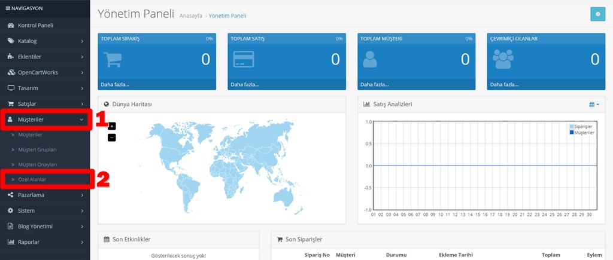Click the person icon in Toplam Müşteri
The height and width of the screenshot is (260, 613).
(370, 59)
